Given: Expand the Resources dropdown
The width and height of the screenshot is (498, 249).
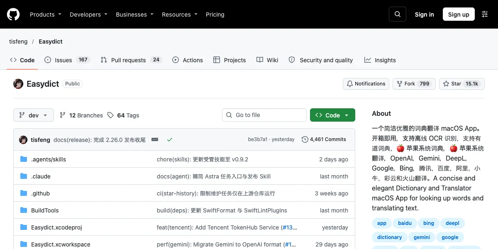Looking at the screenshot, I should click(x=180, y=15).
